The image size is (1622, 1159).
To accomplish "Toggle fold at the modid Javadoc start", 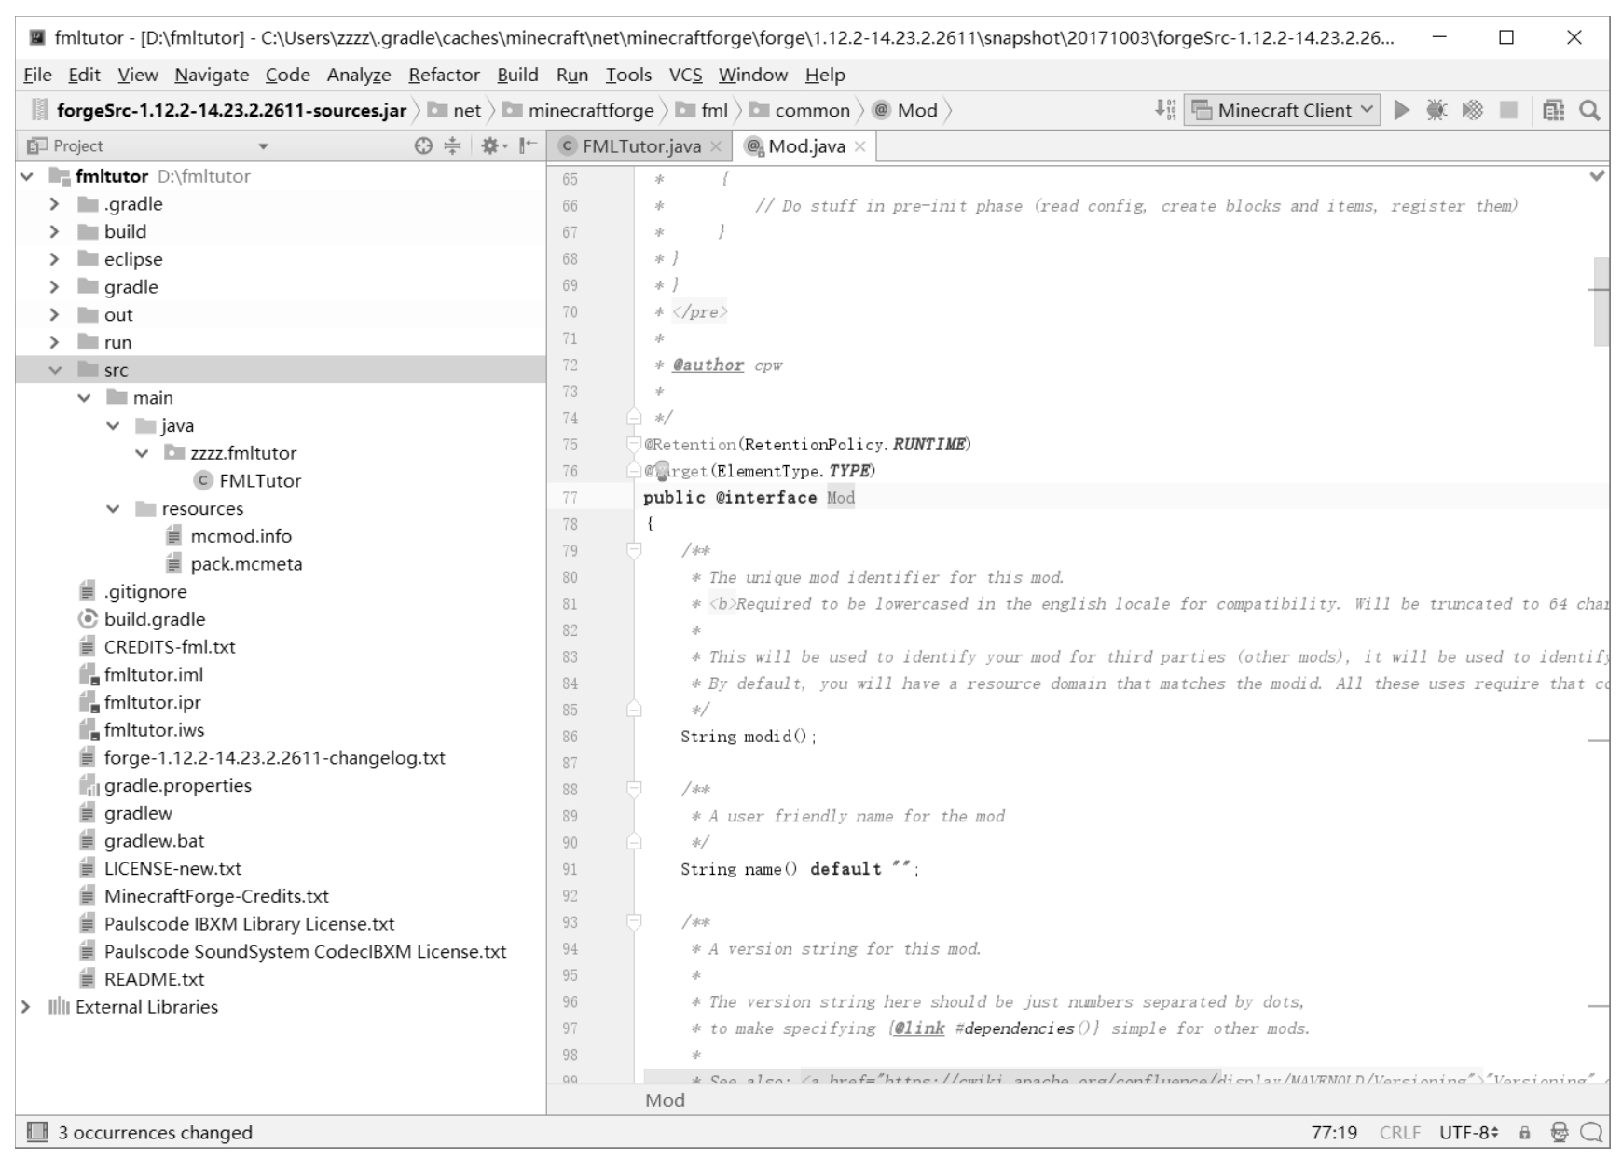I will coord(634,551).
